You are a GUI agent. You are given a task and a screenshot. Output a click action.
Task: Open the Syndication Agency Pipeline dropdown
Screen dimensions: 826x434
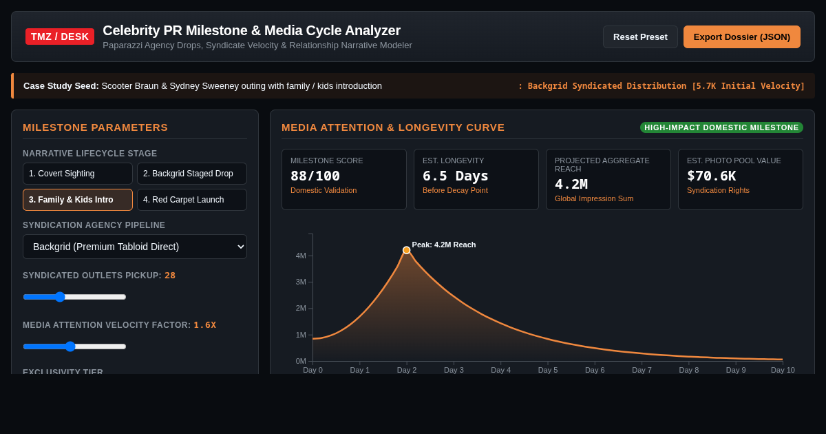pos(135,247)
